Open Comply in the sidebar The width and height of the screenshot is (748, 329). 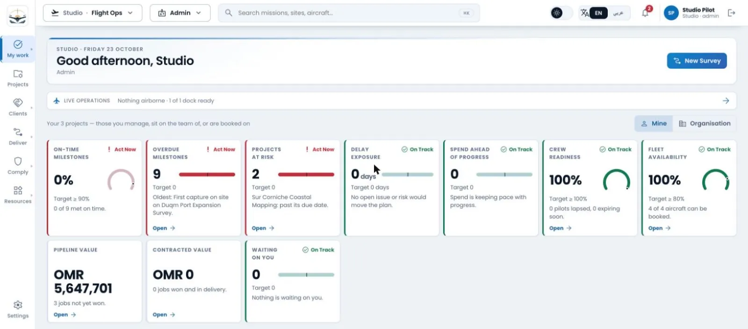[x=18, y=166]
